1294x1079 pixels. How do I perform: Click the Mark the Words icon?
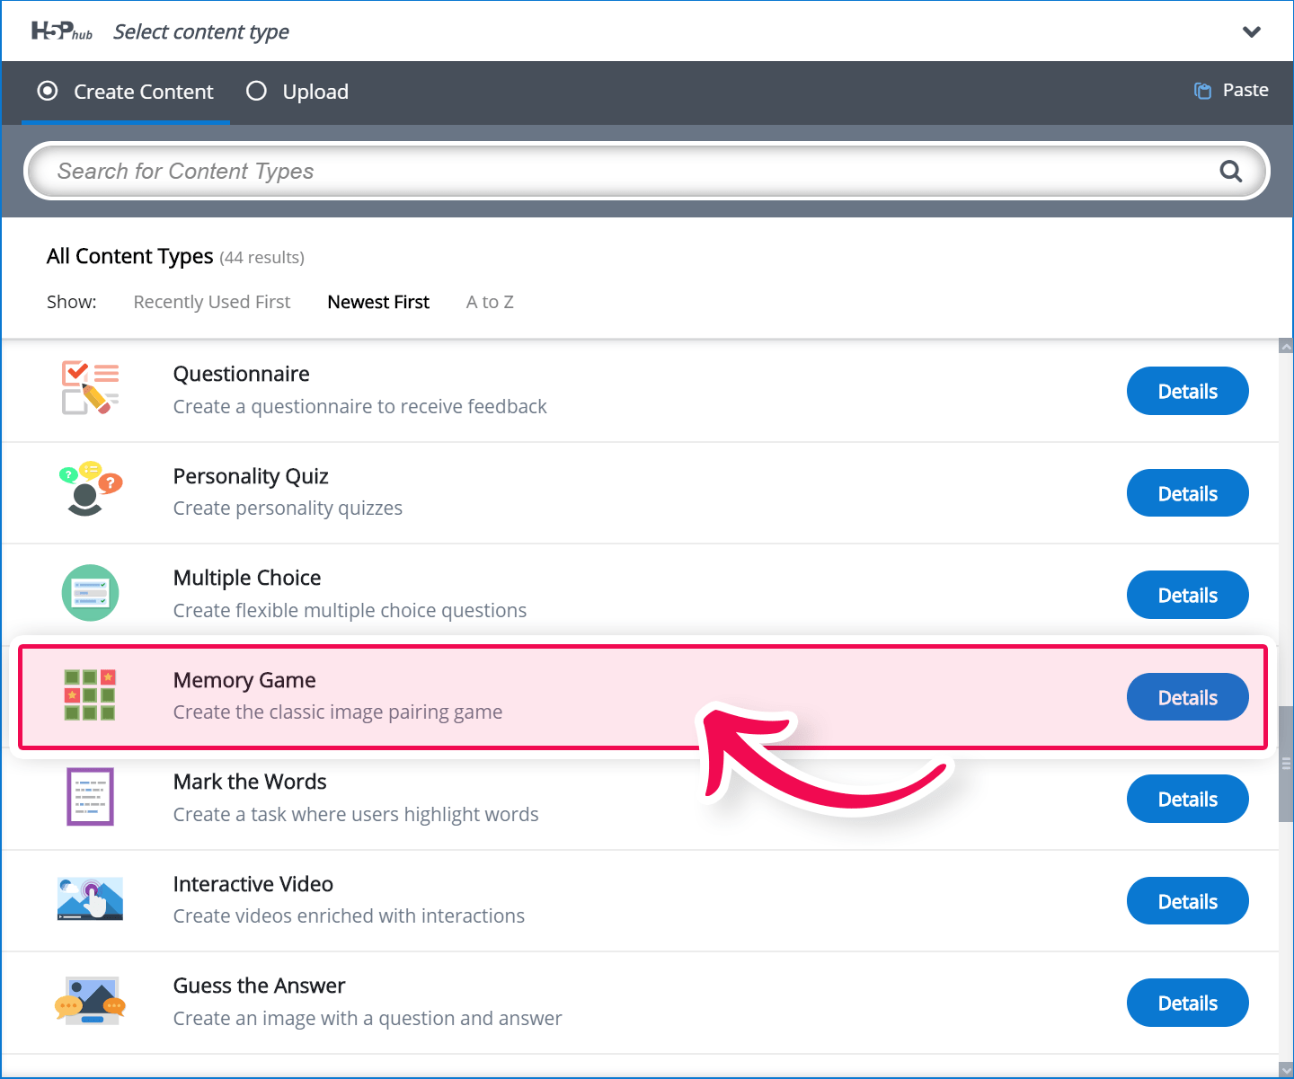[x=90, y=797]
